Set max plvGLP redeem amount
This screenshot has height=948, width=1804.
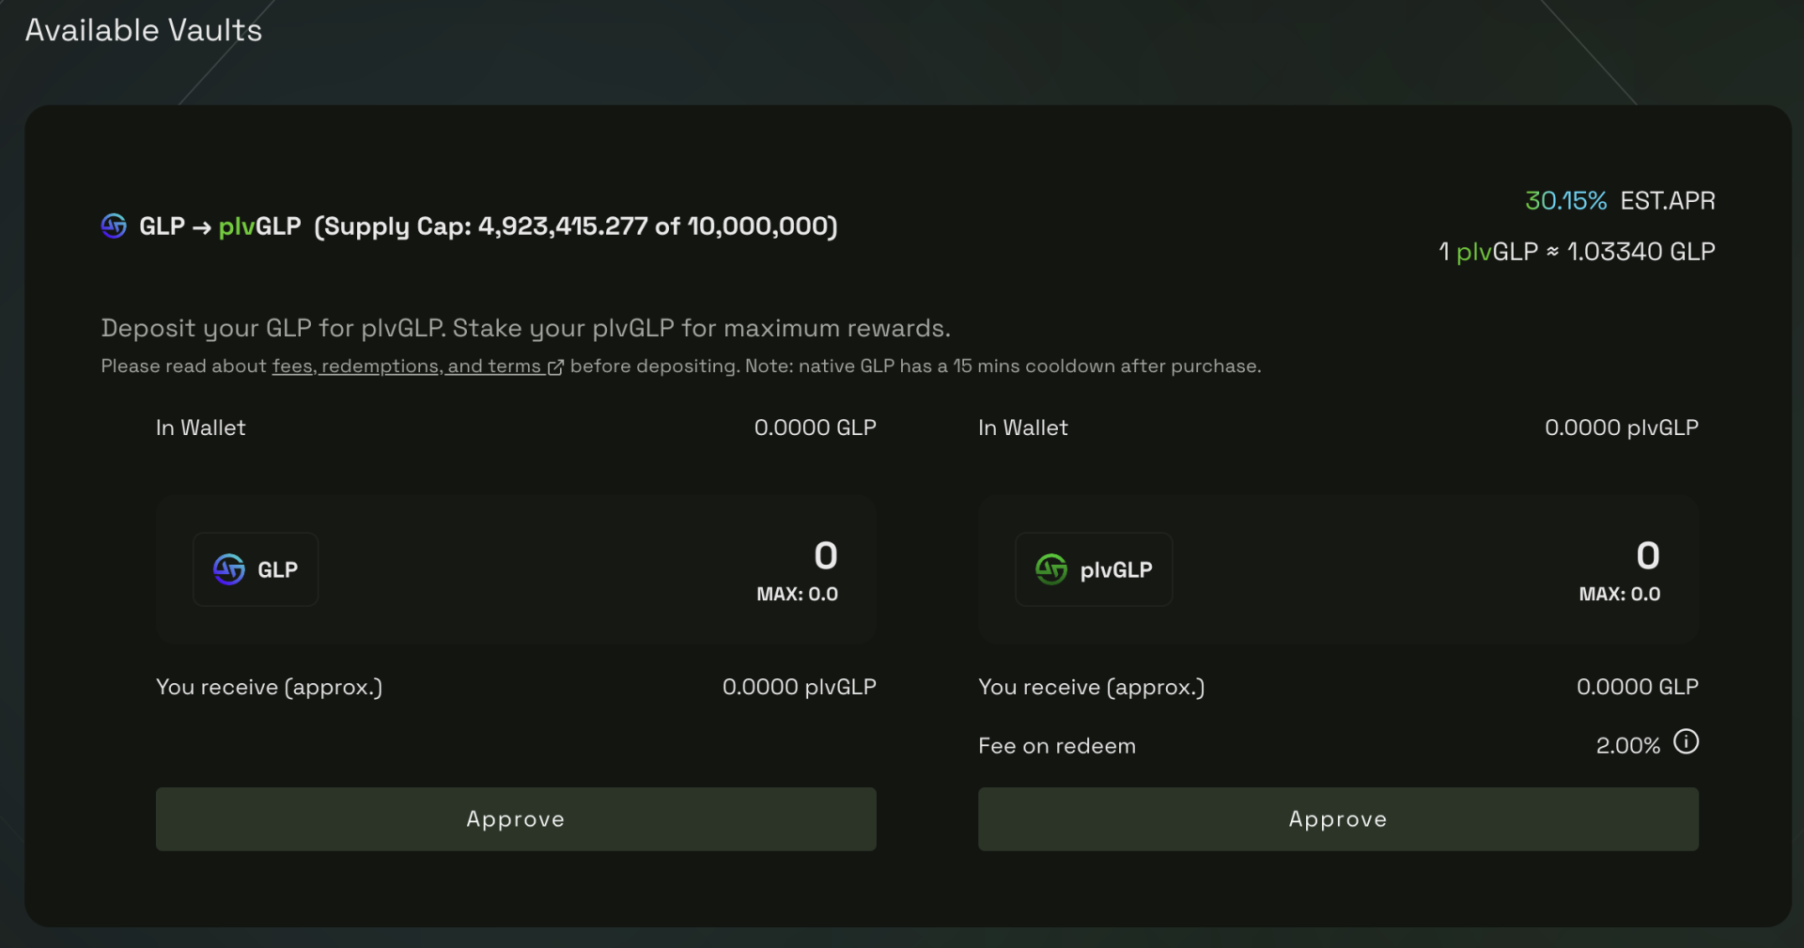coord(1620,595)
